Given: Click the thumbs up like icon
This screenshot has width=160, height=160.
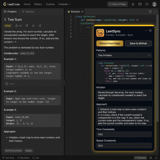Looking at the screenshot, I should click(x=17, y=25).
